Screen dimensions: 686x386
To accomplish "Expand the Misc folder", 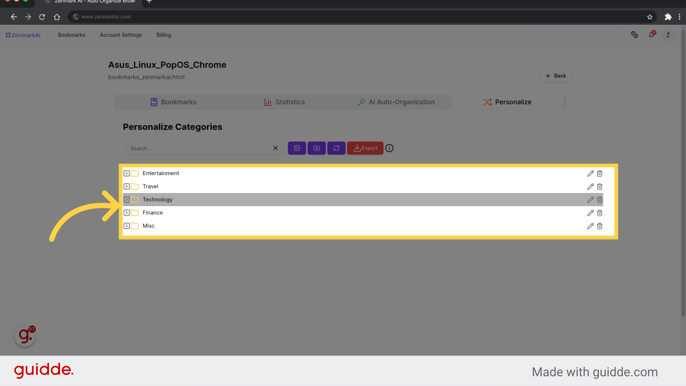I will click(x=126, y=226).
